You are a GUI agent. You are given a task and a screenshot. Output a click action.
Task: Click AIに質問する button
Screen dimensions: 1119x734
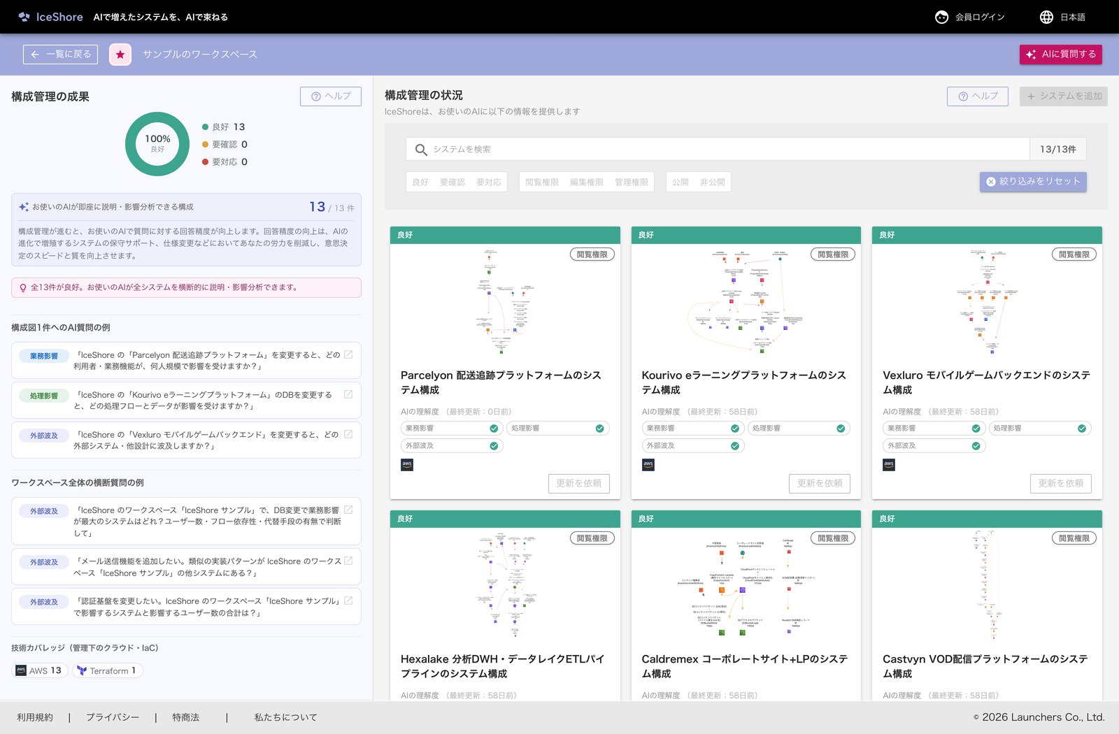coord(1061,55)
